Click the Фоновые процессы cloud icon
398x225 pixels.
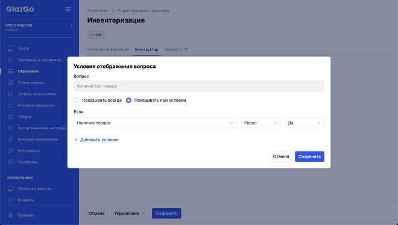10,105
